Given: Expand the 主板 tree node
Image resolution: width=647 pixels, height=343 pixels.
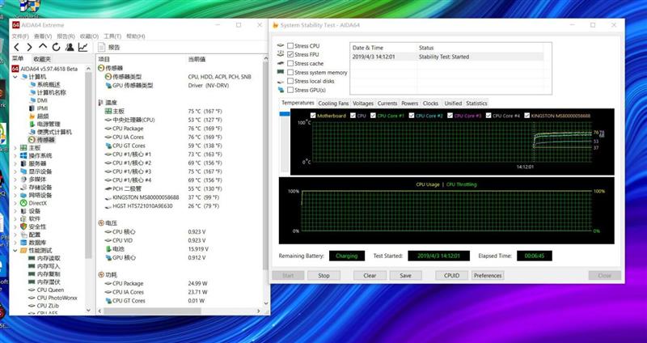Looking at the screenshot, I should coord(15,148).
